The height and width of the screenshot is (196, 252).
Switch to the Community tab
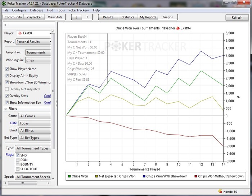(13, 17)
